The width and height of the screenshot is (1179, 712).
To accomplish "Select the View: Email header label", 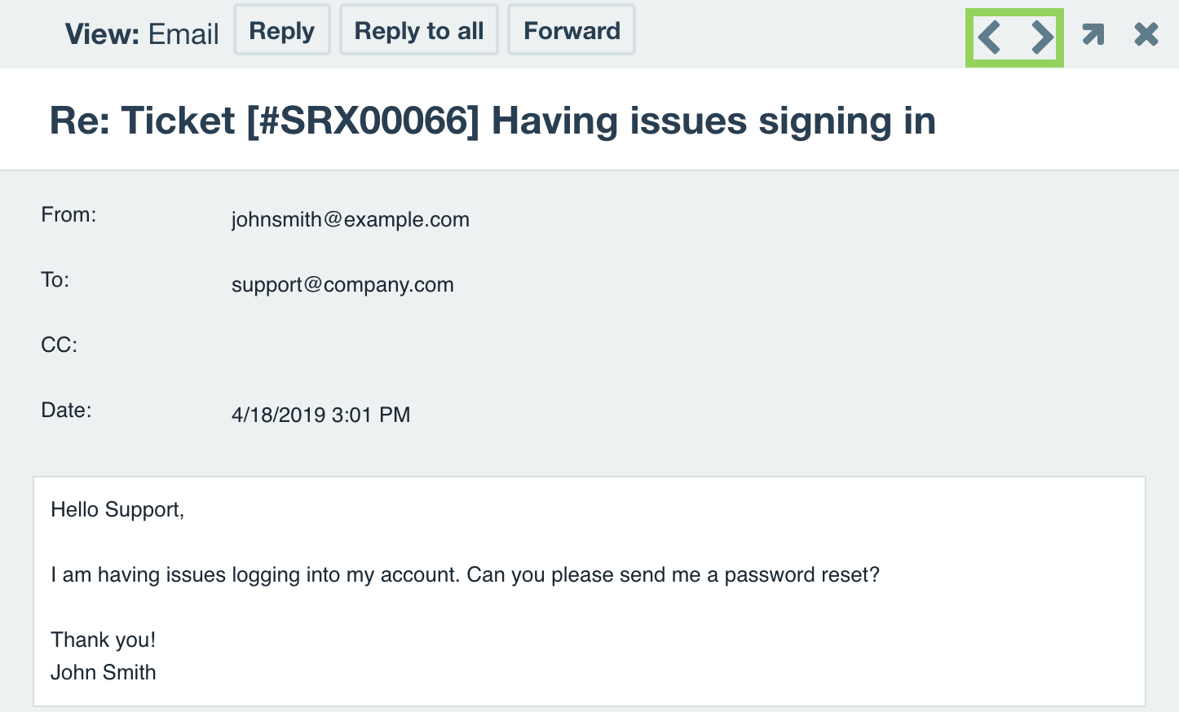I will (x=142, y=34).
